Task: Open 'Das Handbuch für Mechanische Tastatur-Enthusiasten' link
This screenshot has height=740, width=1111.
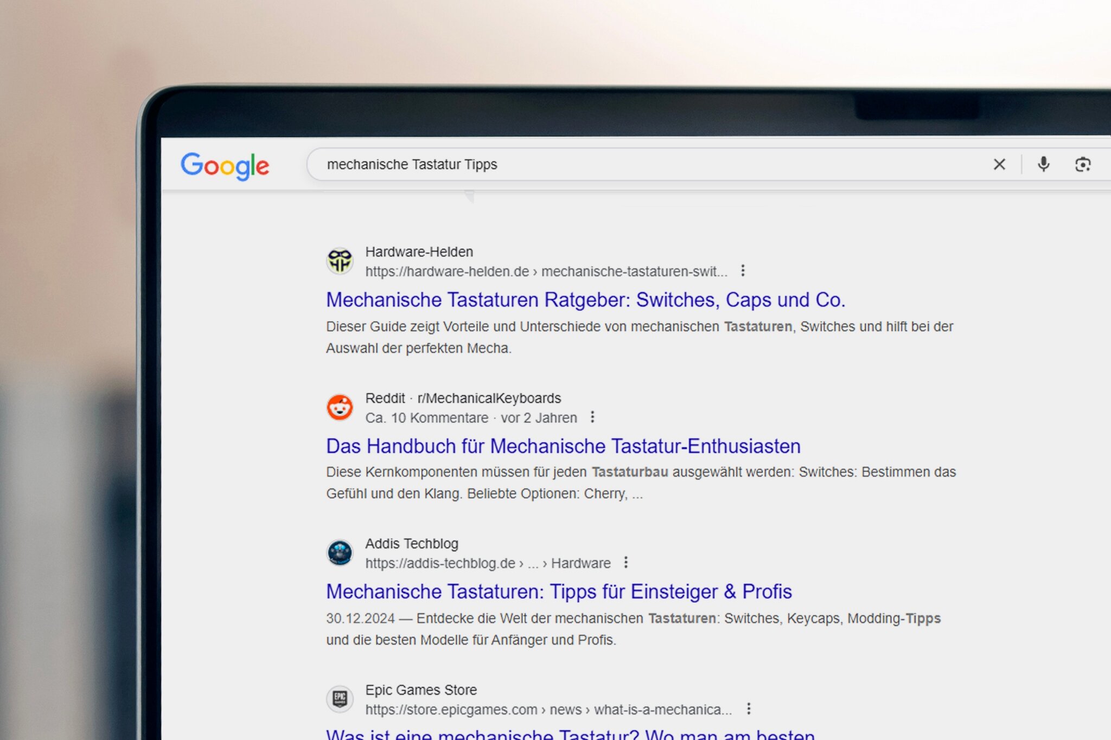Action: pos(563,446)
